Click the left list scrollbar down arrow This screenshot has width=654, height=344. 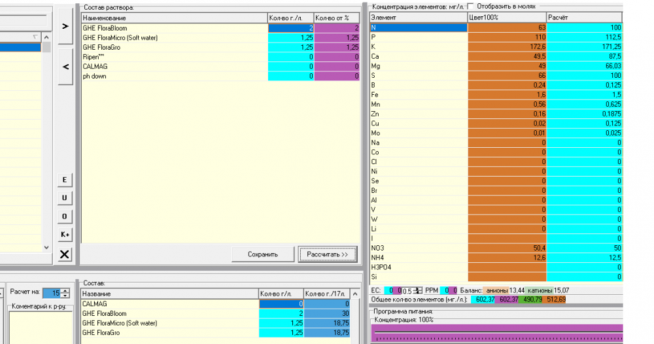pos(46,247)
